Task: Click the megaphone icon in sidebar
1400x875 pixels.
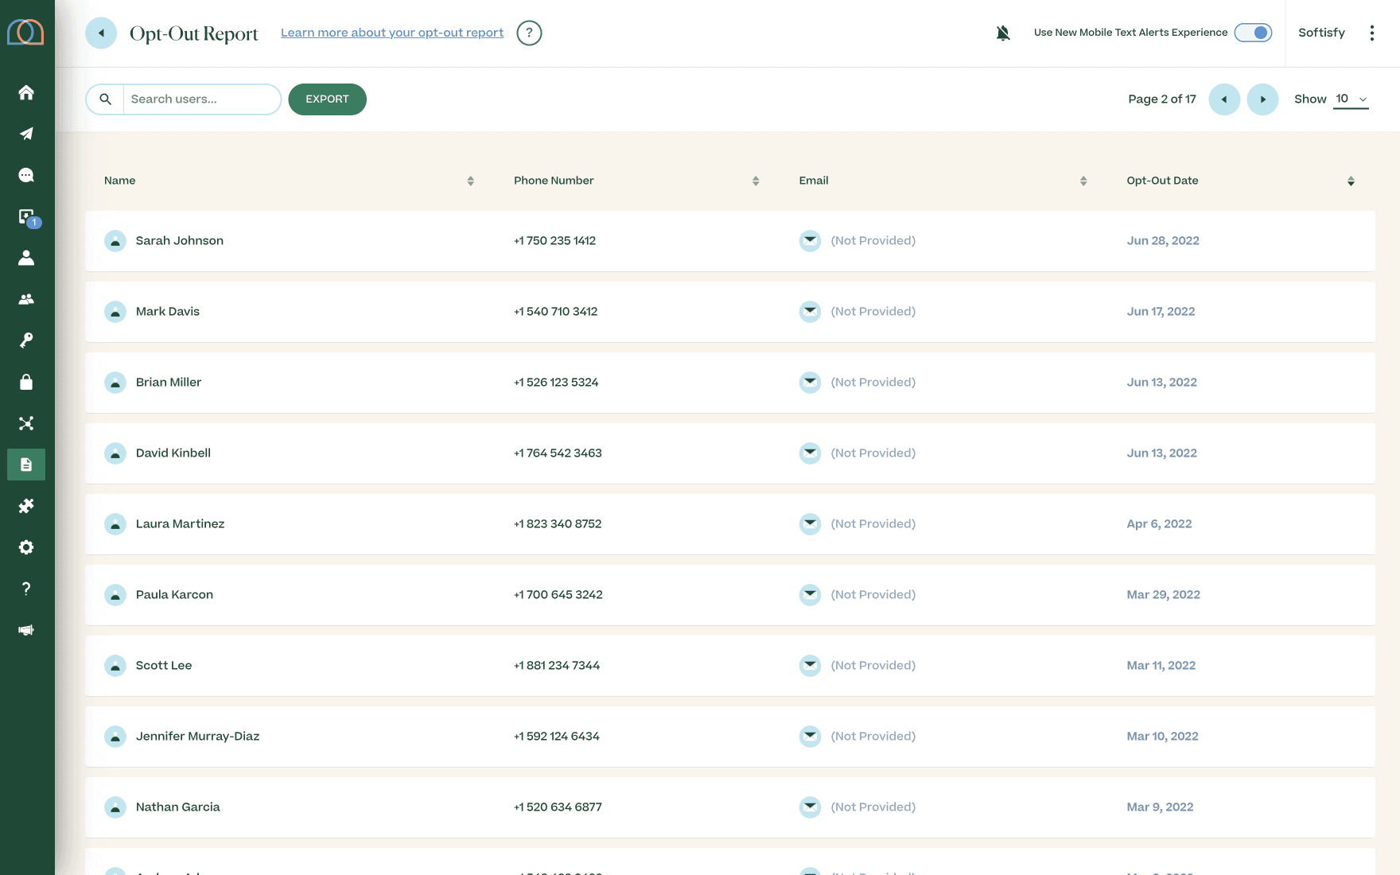Action: tap(26, 630)
